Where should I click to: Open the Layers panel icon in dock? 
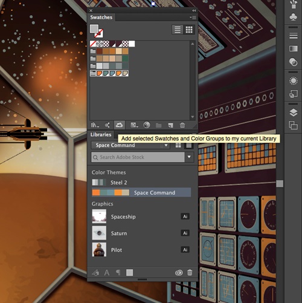[x=294, y=112]
